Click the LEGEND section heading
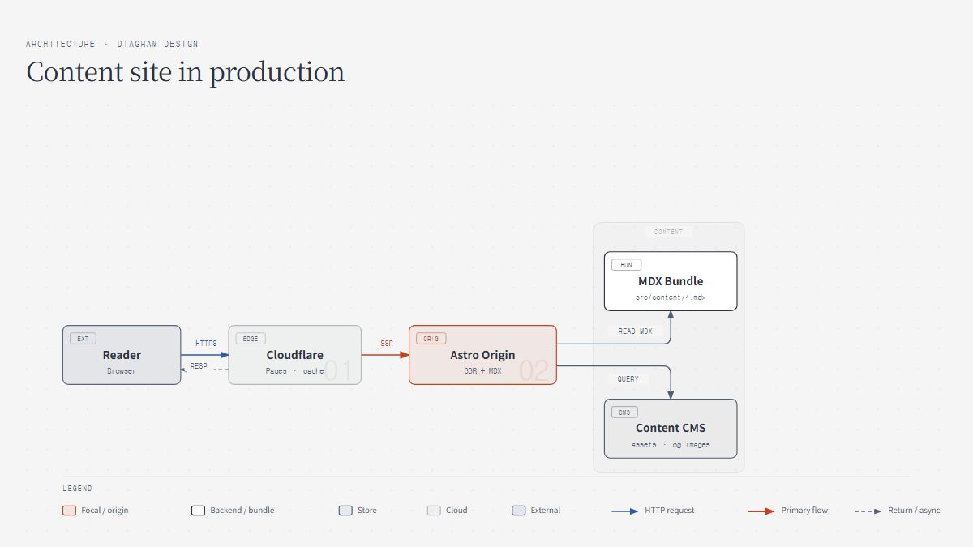Image resolution: width=973 pixels, height=547 pixels. point(78,489)
